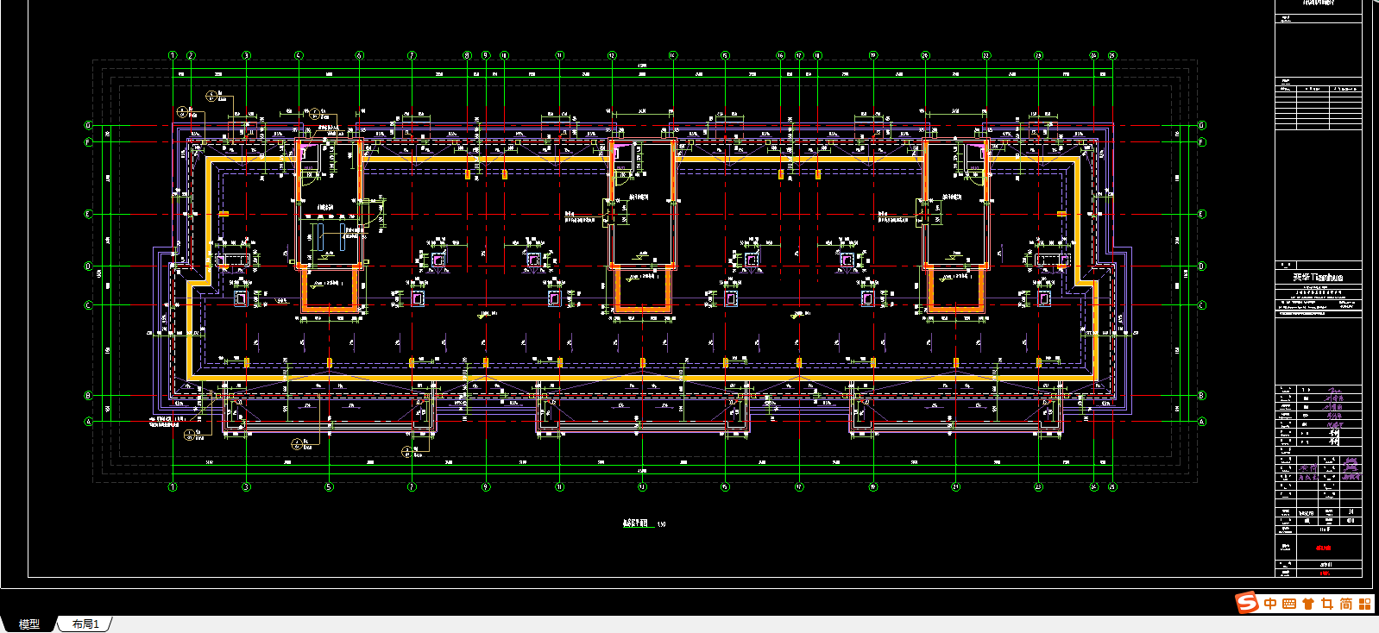Viewport: 1379px width, 633px height.
Task: Click icon between shirt and 简 in Sogou bar
Action: pos(1326,604)
